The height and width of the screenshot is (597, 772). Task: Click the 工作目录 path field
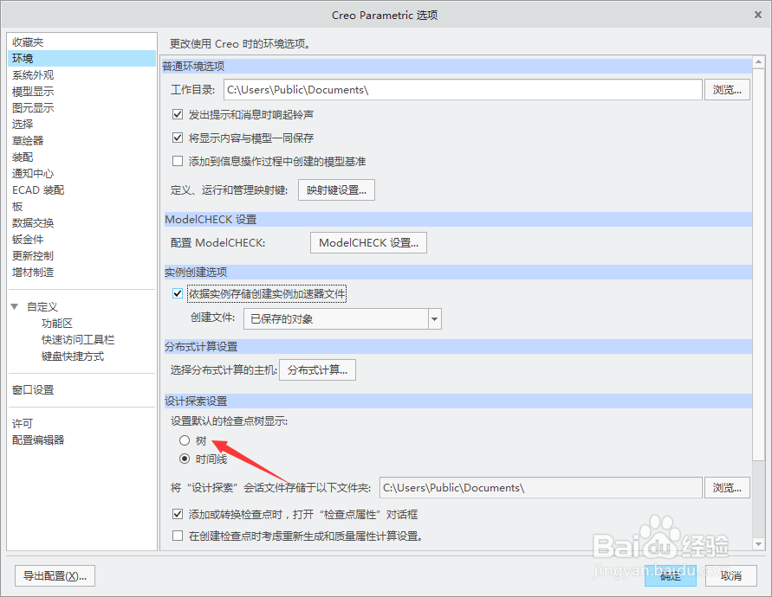(x=463, y=90)
